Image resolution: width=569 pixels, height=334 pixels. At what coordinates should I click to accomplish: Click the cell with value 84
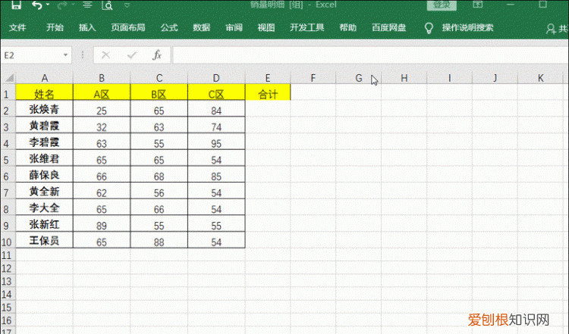[216, 108]
